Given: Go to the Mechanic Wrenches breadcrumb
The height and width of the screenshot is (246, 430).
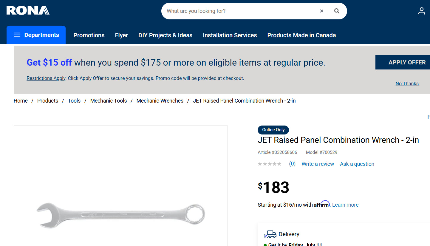Looking at the screenshot, I should [x=160, y=101].
